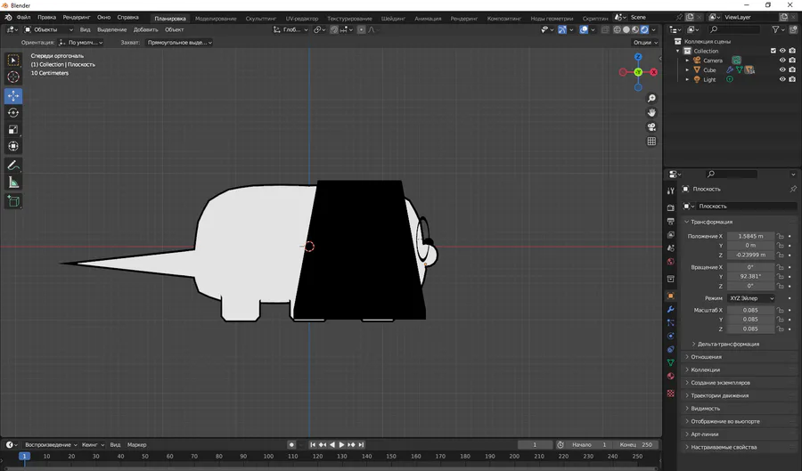Select the box select tool in toolbar
This screenshot has width=802, height=471.
(x=13, y=61)
